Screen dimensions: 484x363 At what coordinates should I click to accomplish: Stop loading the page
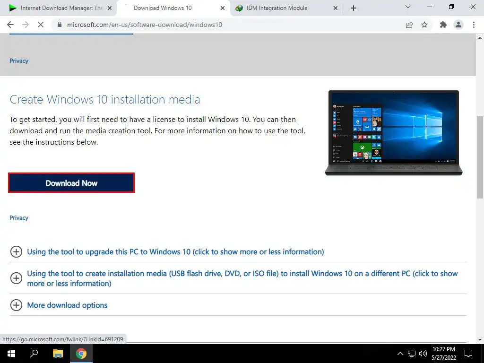click(x=41, y=25)
